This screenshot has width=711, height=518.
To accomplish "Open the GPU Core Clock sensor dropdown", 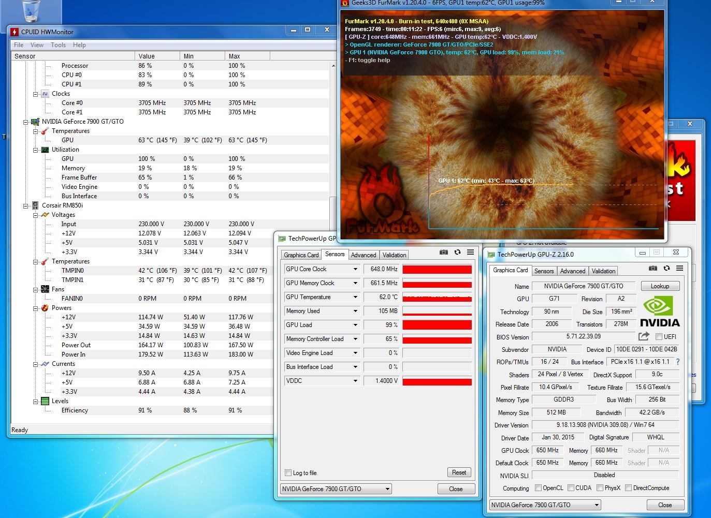I will click(x=355, y=269).
